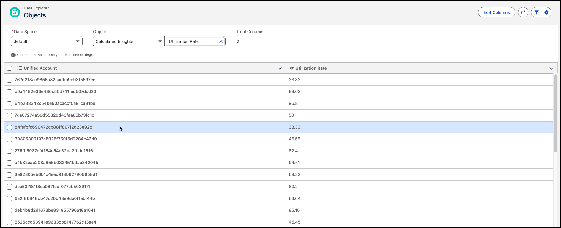Click the Utilization Rate input field
The width and height of the screenshot is (561, 228).
192,41
